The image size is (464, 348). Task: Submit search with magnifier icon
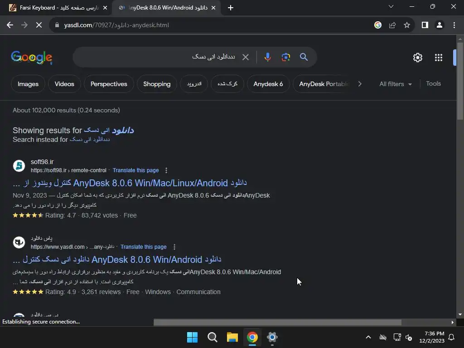(304, 57)
